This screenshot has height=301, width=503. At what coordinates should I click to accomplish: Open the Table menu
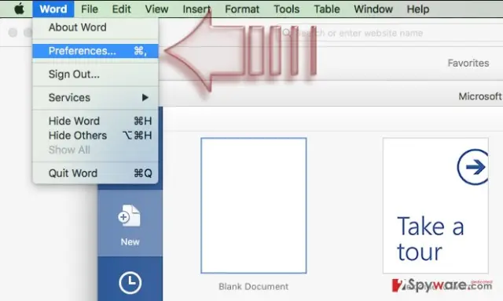tap(327, 9)
